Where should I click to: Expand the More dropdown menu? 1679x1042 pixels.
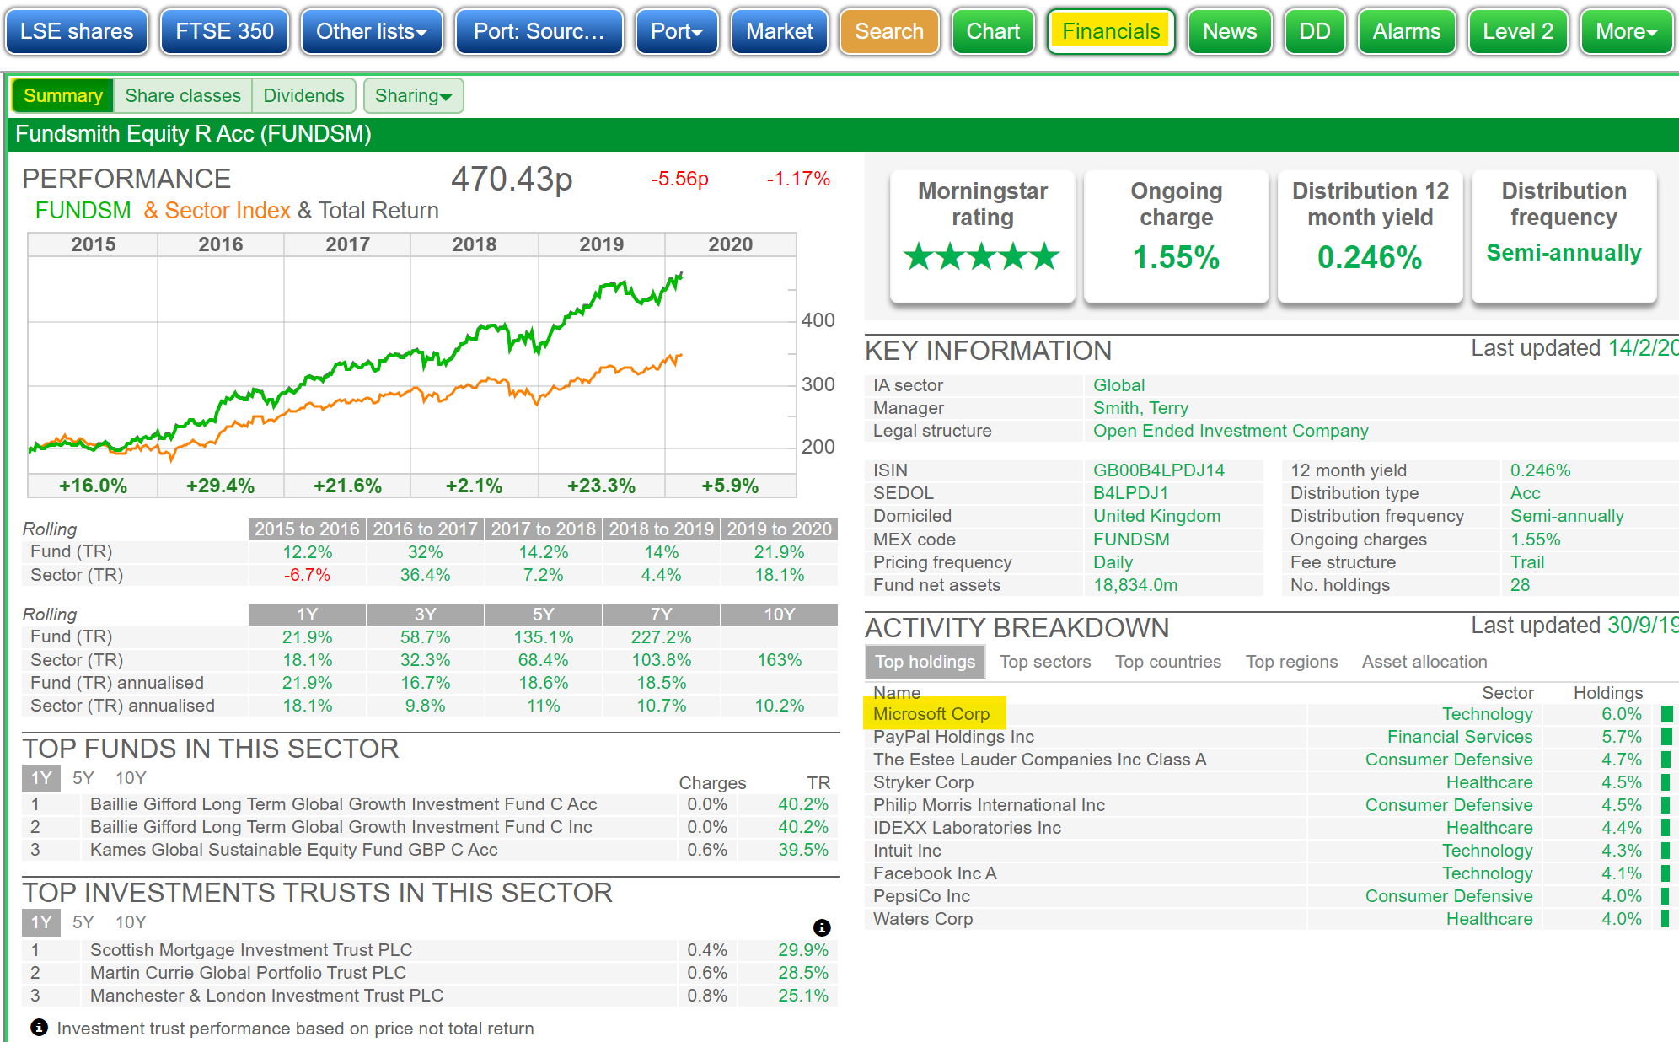pyautogui.click(x=1627, y=31)
